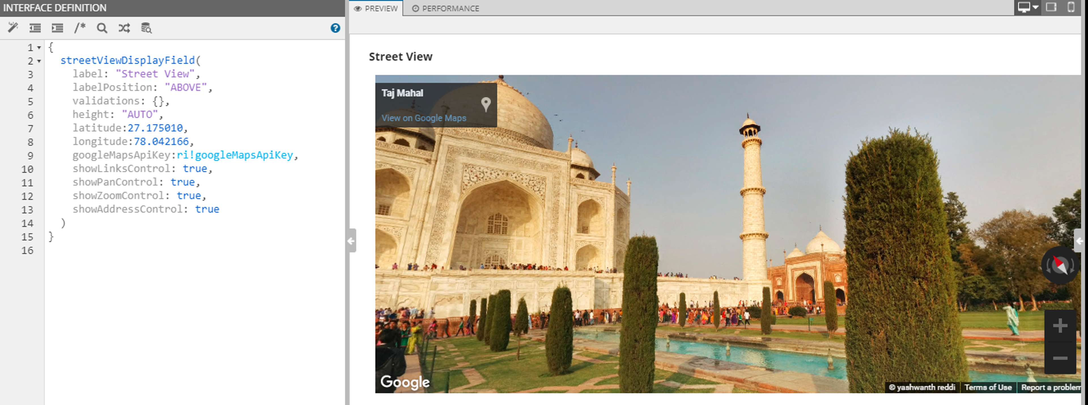The height and width of the screenshot is (405, 1088).
Task: Click the outdent code icon
Action: click(35, 28)
